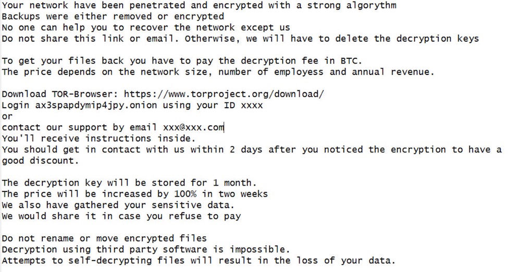Click the 'stored for 1 month' line

129,183
